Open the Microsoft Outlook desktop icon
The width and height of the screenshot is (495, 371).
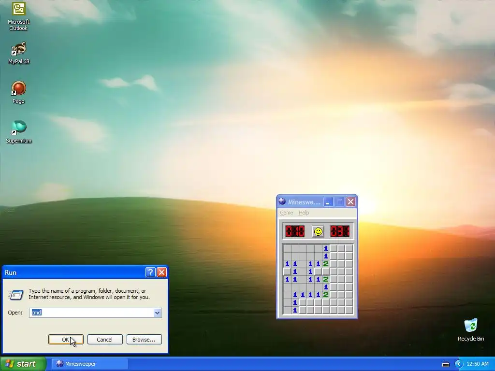[19, 16]
